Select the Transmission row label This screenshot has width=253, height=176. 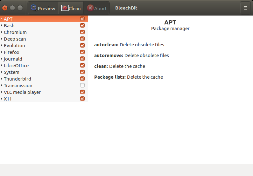pyautogui.click(x=18, y=86)
